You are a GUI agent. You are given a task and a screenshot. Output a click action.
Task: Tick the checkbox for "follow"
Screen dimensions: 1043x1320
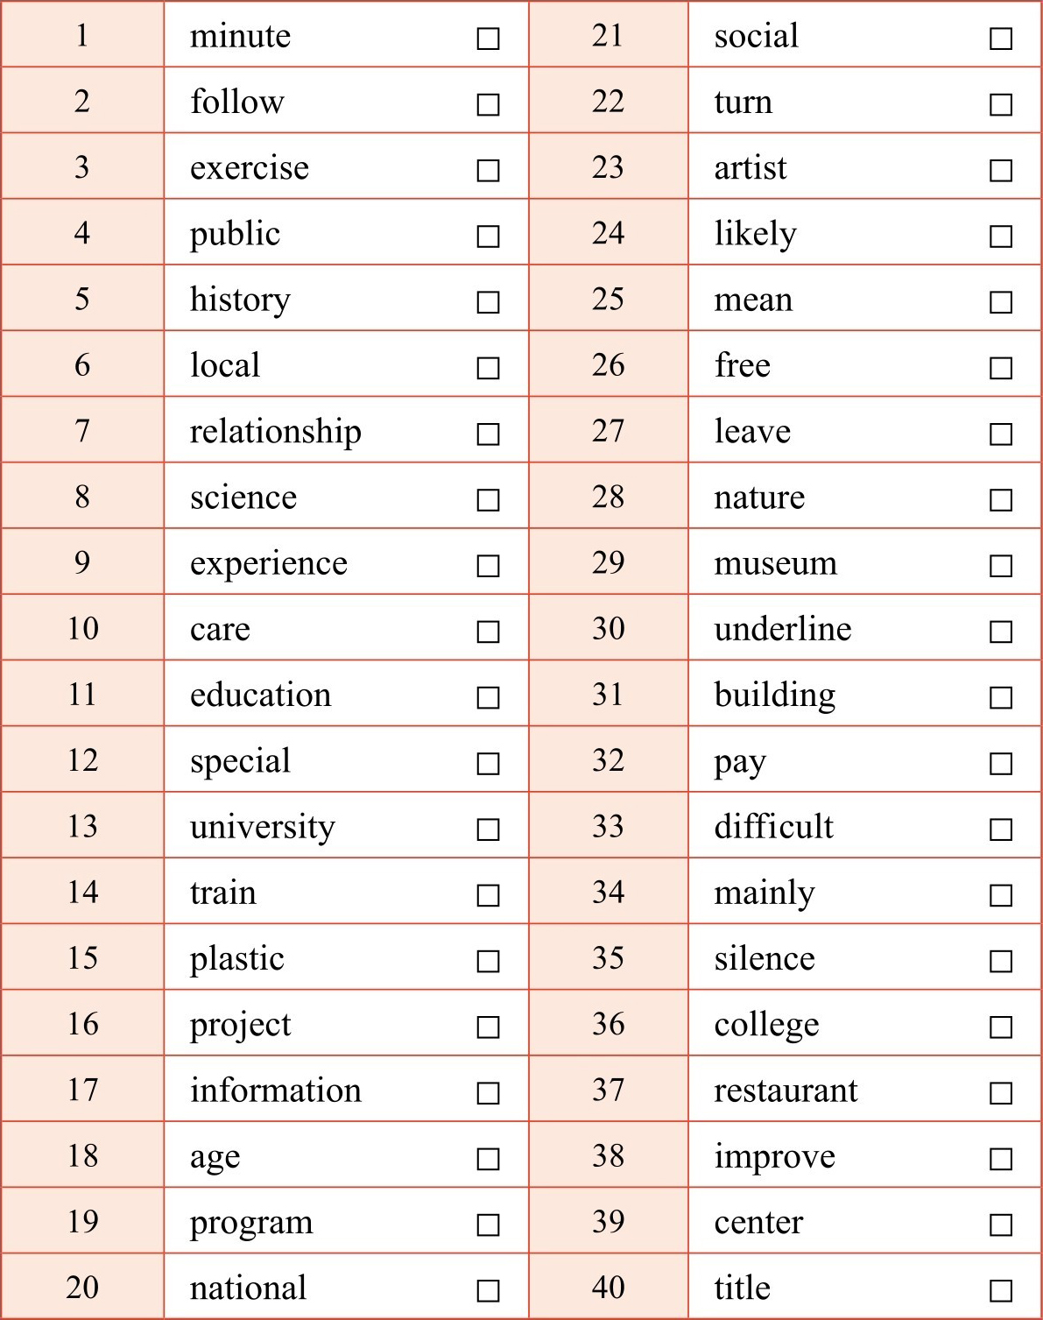[x=488, y=105]
